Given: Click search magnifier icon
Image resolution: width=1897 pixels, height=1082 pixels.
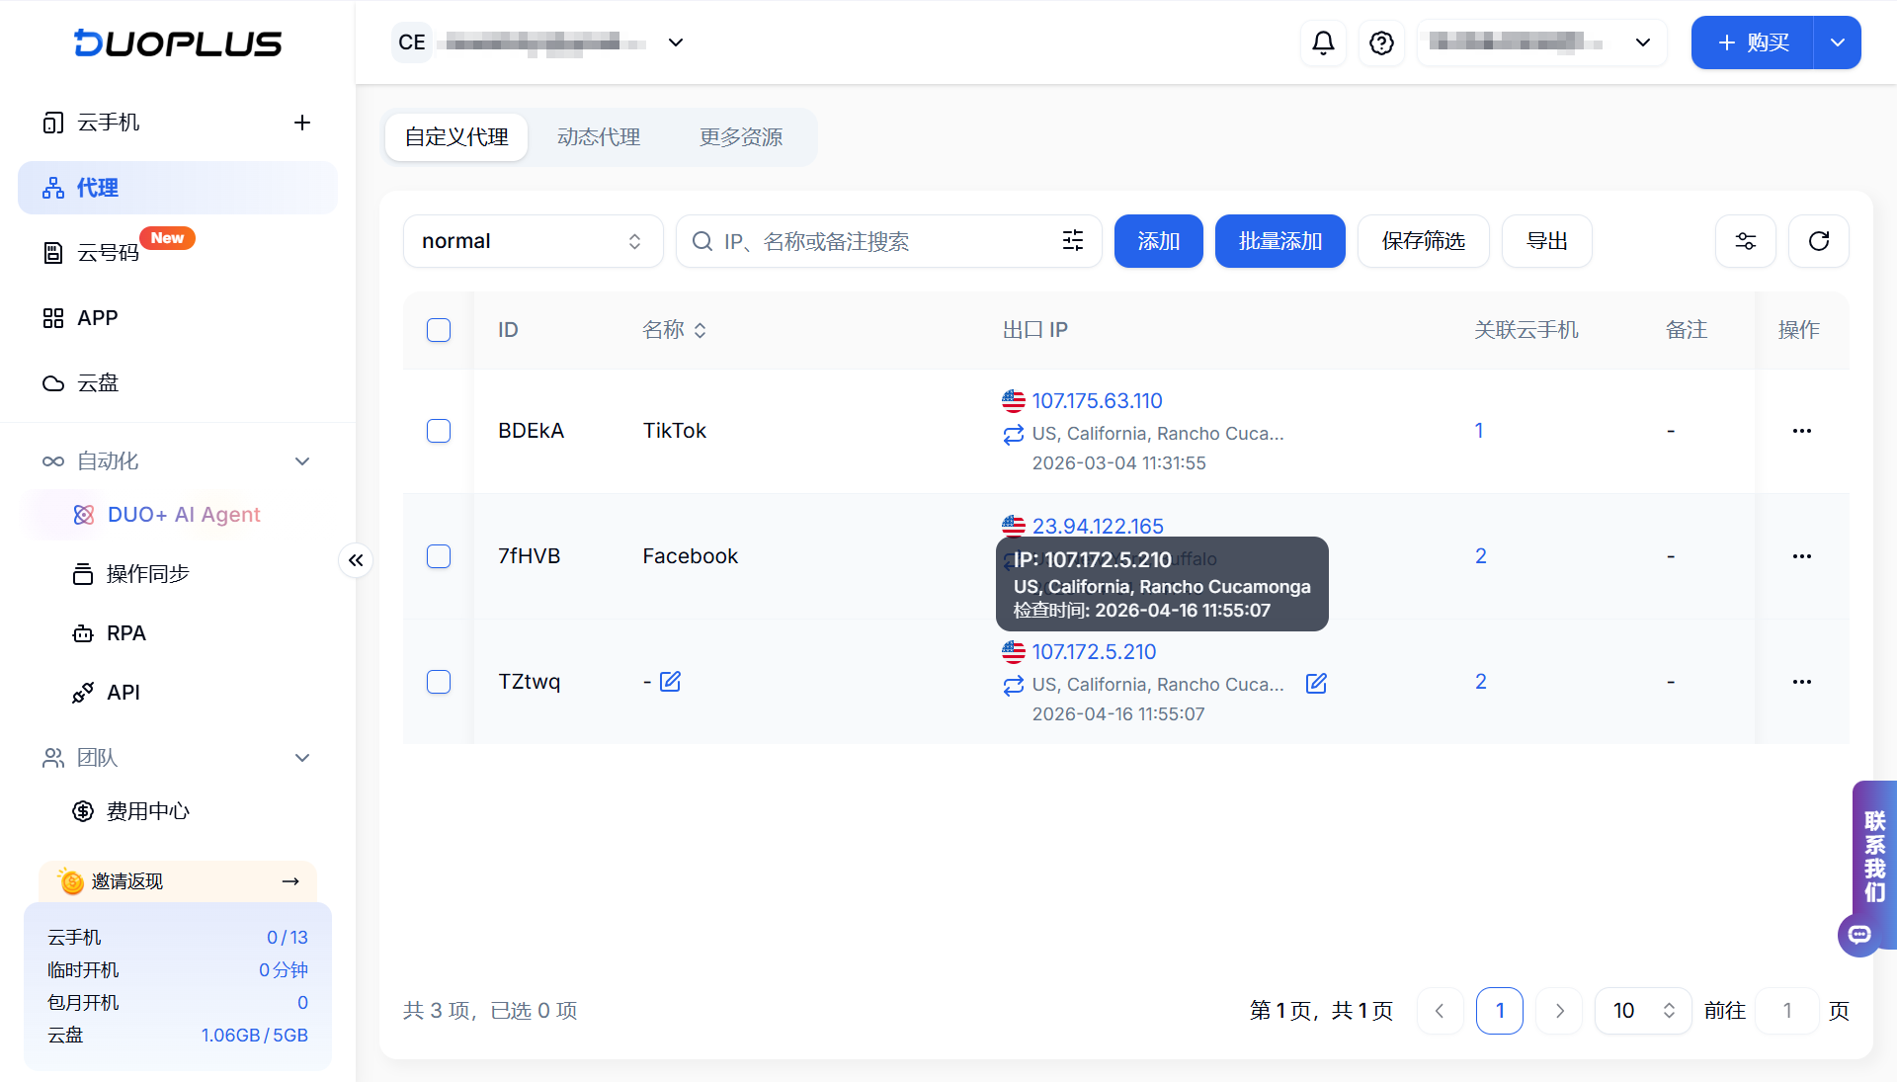Looking at the screenshot, I should pos(702,241).
